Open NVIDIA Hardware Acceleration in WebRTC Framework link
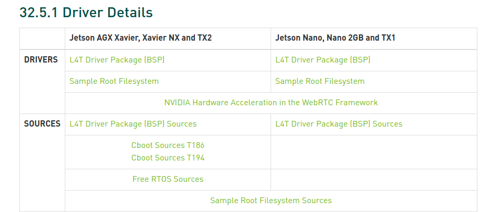The width and height of the screenshot is (503, 212). tap(271, 103)
